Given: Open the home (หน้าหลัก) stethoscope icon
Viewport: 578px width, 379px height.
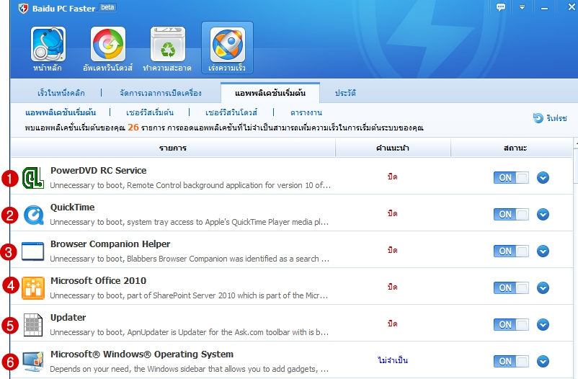Looking at the screenshot, I should tap(48, 44).
